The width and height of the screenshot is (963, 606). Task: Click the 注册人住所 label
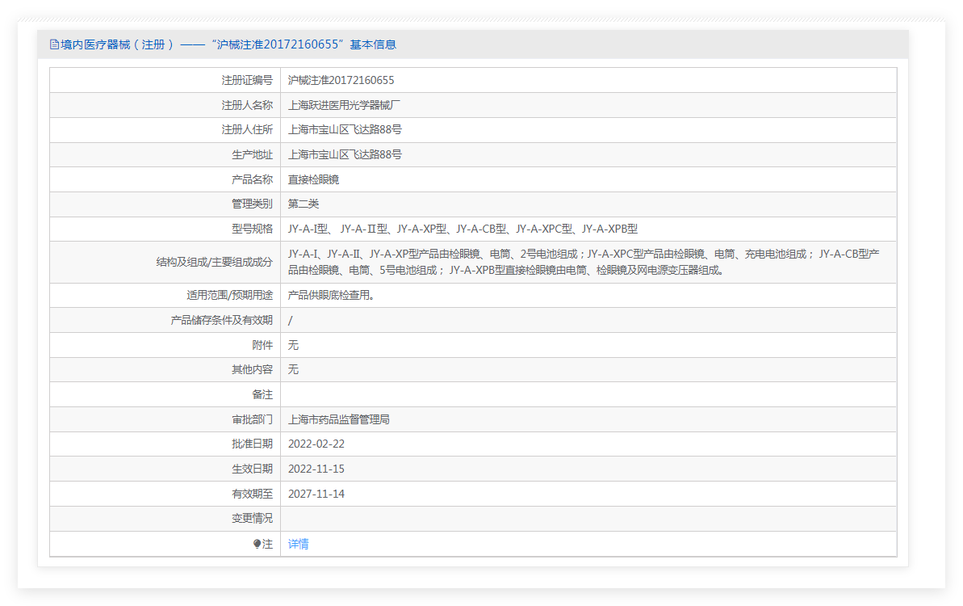247,129
